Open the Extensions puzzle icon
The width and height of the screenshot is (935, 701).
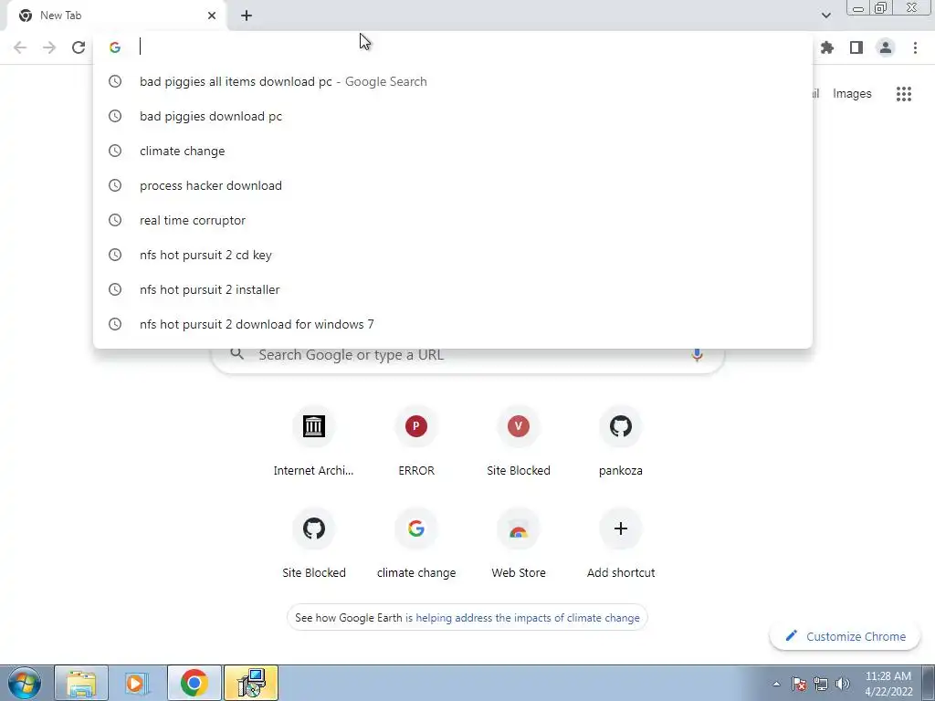coord(827,47)
